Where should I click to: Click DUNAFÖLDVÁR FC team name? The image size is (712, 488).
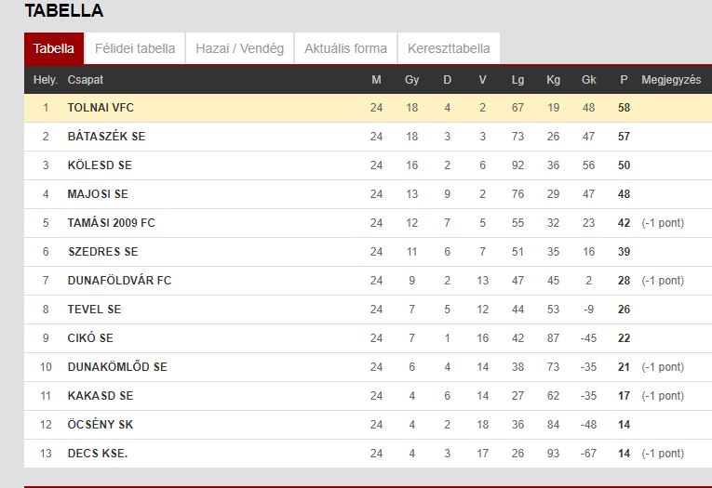pyautogui.click(x=119, y=281)
